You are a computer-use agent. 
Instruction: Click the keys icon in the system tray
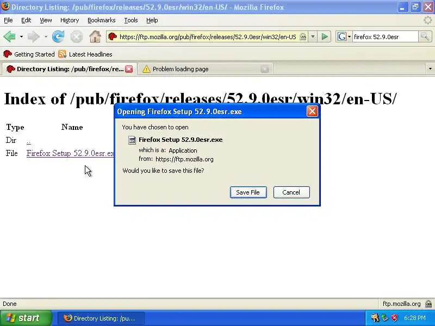pyautogui.click(x=375, y=318)
